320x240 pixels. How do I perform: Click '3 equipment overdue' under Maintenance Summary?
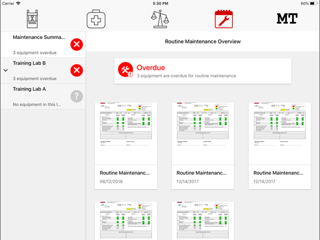pyautogui.click(x=35, y=53)
